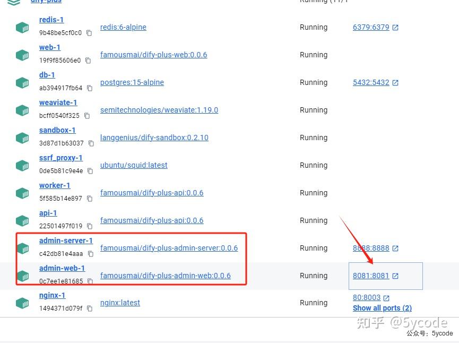
Task: Click the weaviate-1 container cube icon
Action: (22, 110)
